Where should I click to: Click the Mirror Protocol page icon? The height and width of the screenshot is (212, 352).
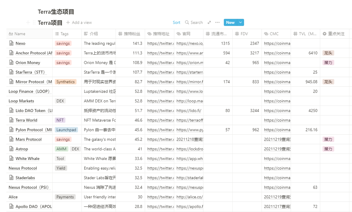11,82
